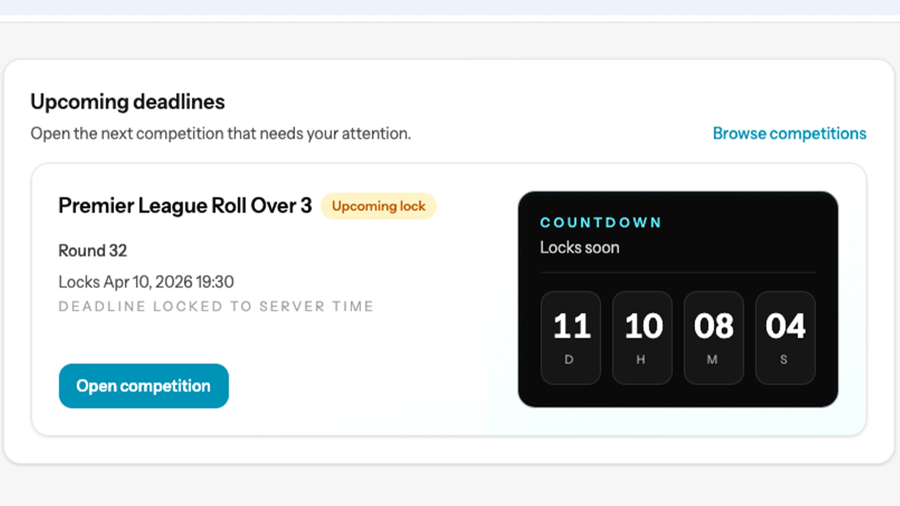
Task: Select the 11 days countdown tile
Action: click(571, 338)
